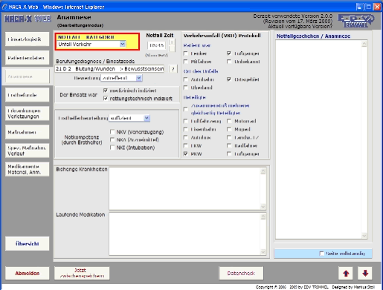Check Mitfahrer under Patient war
The width and height of the screenshot is (383, 290).
pyautogui.click(x=185, y=62)
